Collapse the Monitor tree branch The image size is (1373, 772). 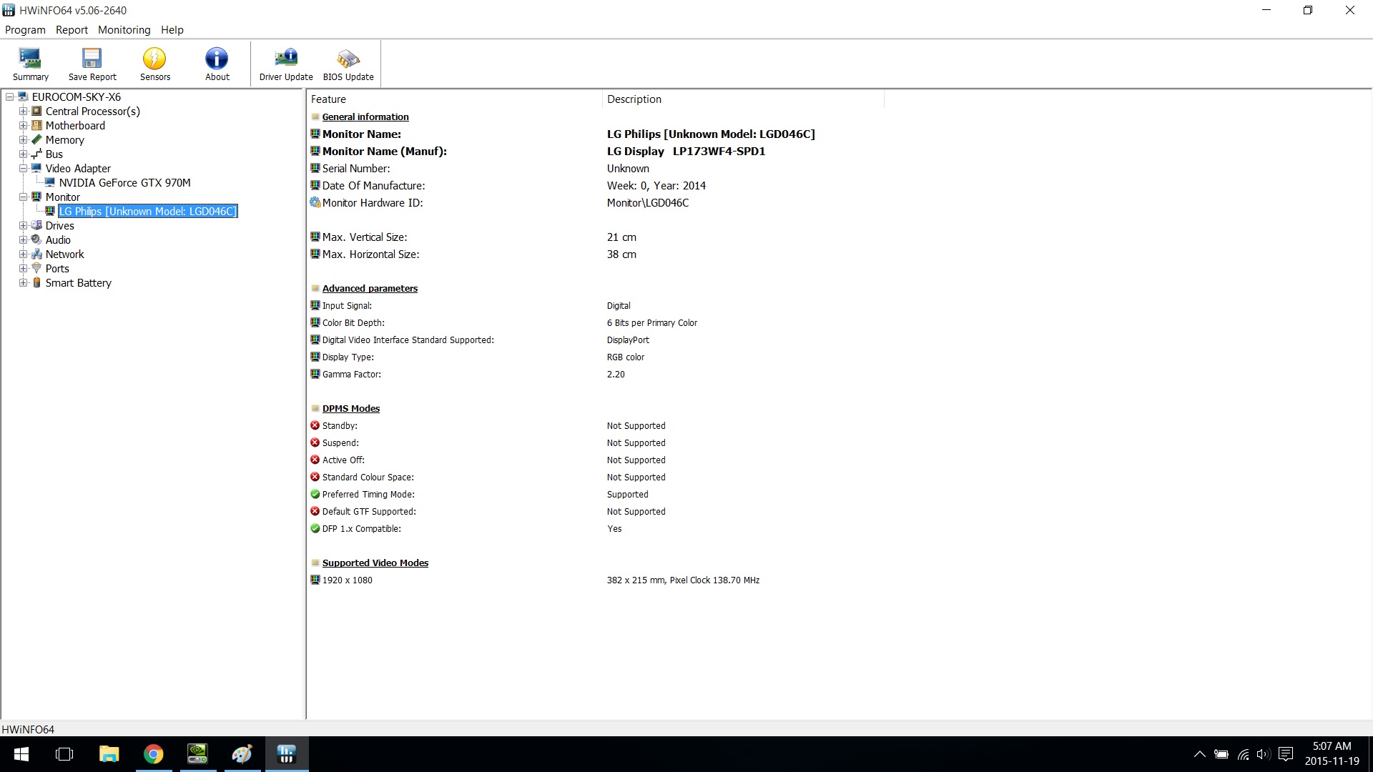pos(23,197)
